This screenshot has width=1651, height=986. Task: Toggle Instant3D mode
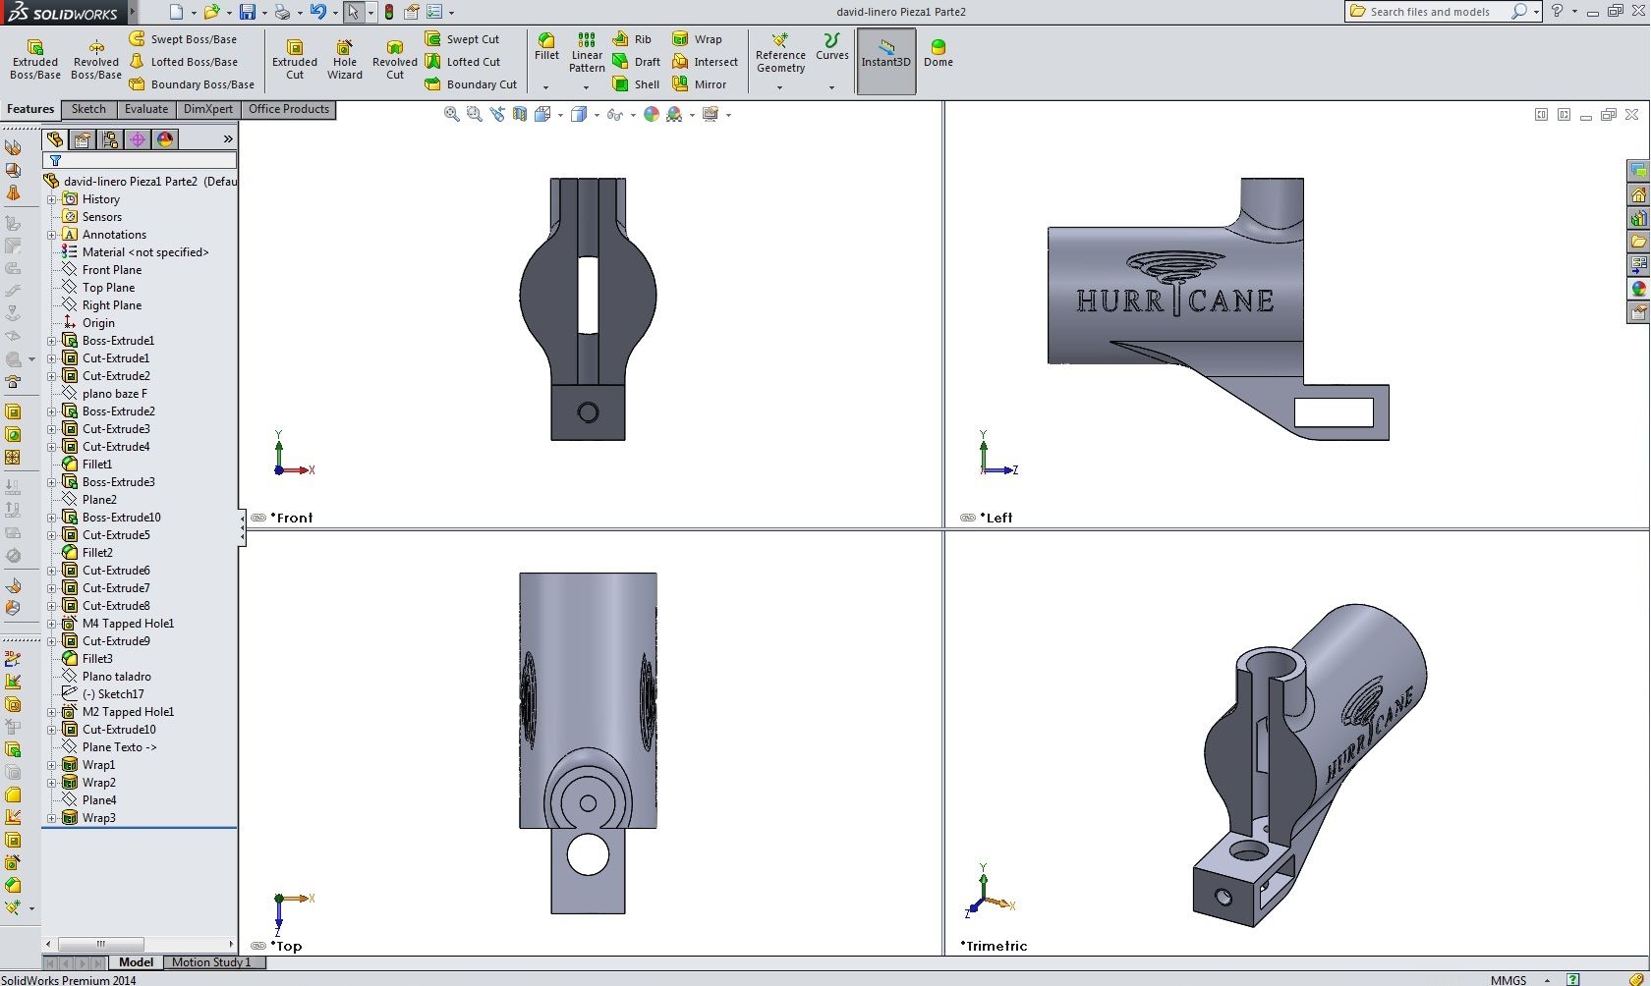coord(886,60)
